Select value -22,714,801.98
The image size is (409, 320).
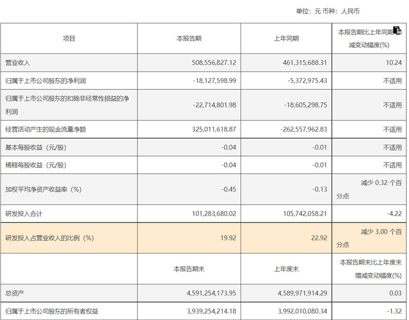[215, 105]
